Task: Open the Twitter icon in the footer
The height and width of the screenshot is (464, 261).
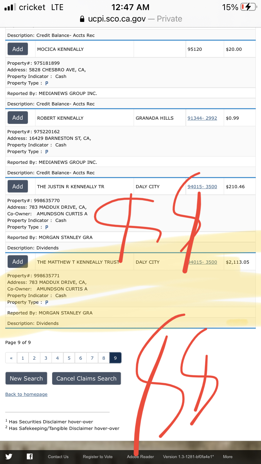Action: [x=9, y=457]
